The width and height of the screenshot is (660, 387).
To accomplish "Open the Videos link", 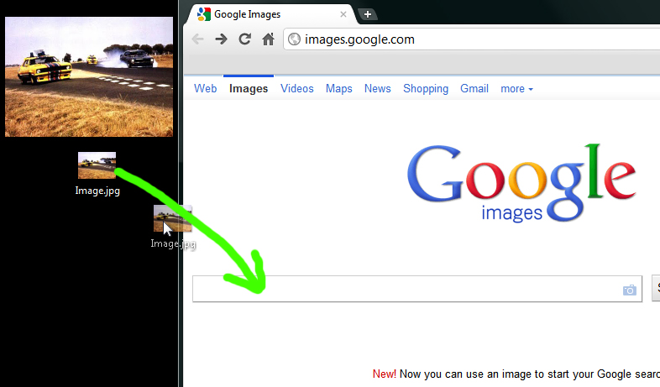I will click(297, 89).
